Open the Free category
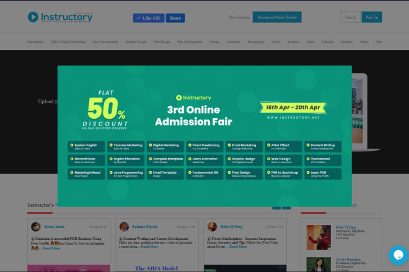This screenshot has height=272, width=409. point(379,41)
